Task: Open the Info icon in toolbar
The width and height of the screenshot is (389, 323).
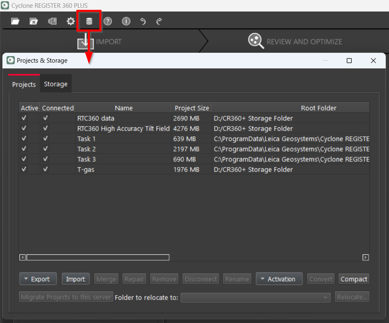Action: coord(126,22)
